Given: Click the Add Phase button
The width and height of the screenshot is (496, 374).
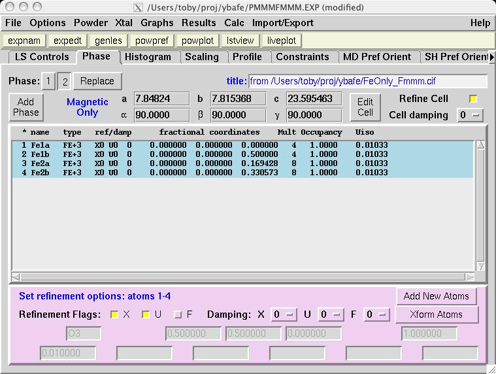Looking at the screenshot, I should (x=26, y=107).
